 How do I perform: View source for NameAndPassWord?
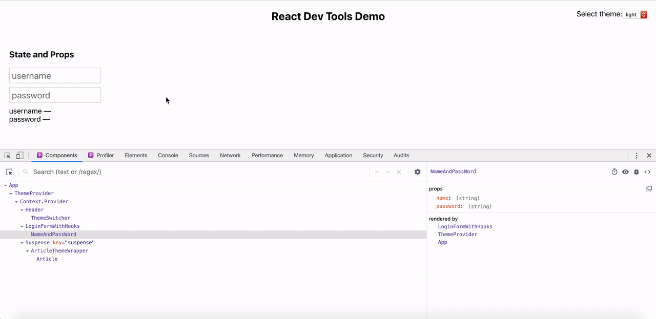[647, 172]
